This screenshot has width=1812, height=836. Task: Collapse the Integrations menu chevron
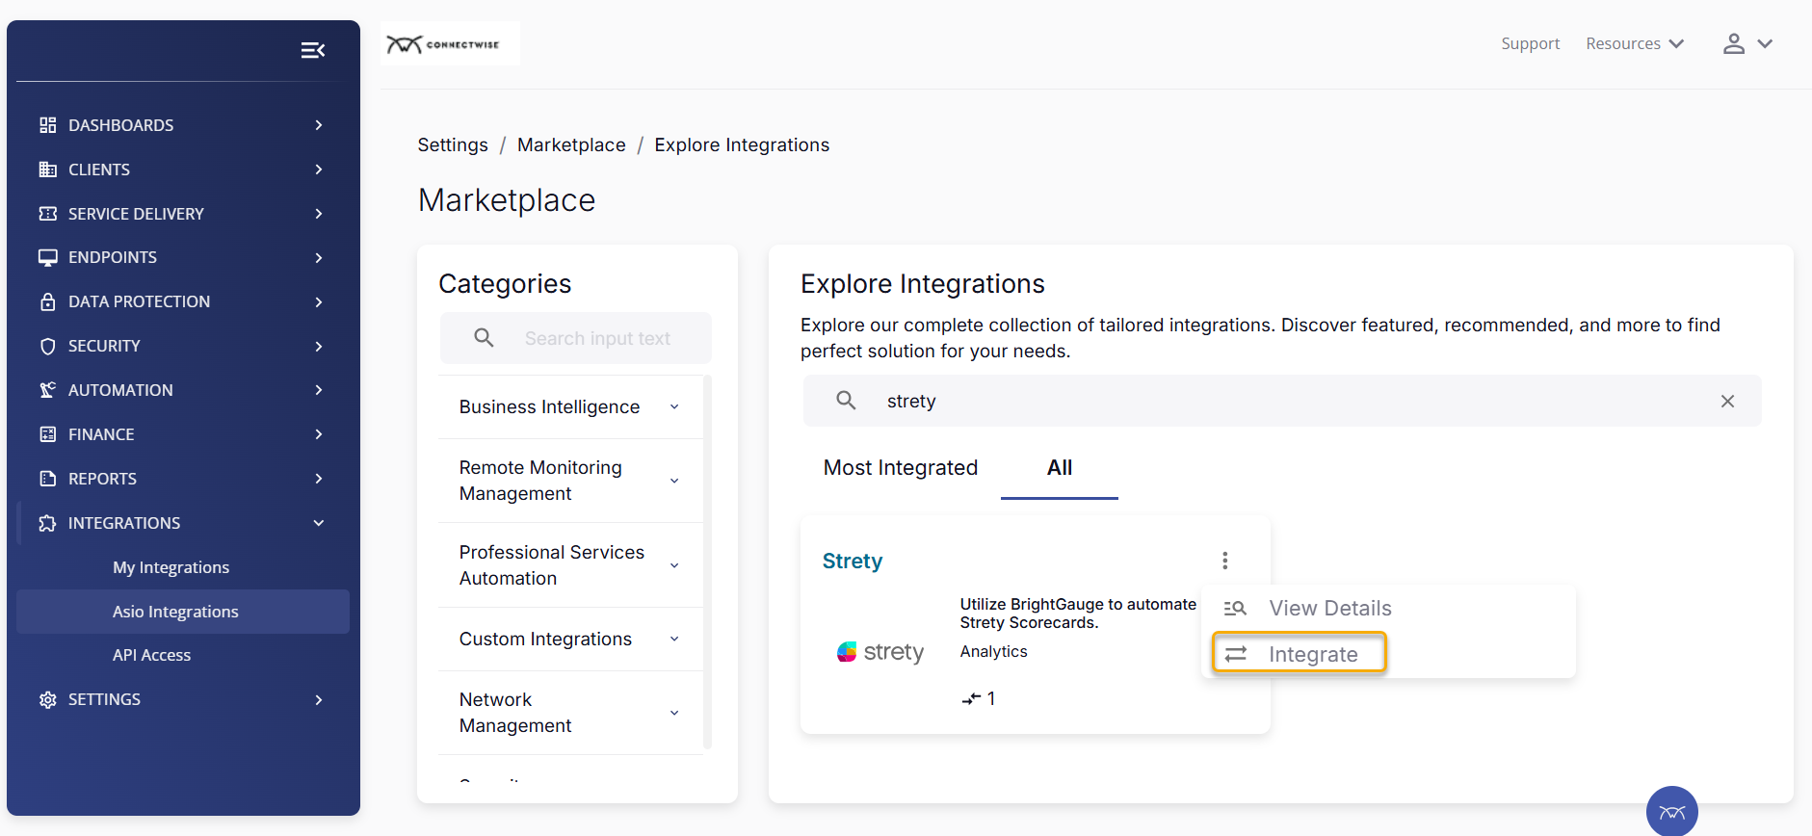click(x=319, y=523)
